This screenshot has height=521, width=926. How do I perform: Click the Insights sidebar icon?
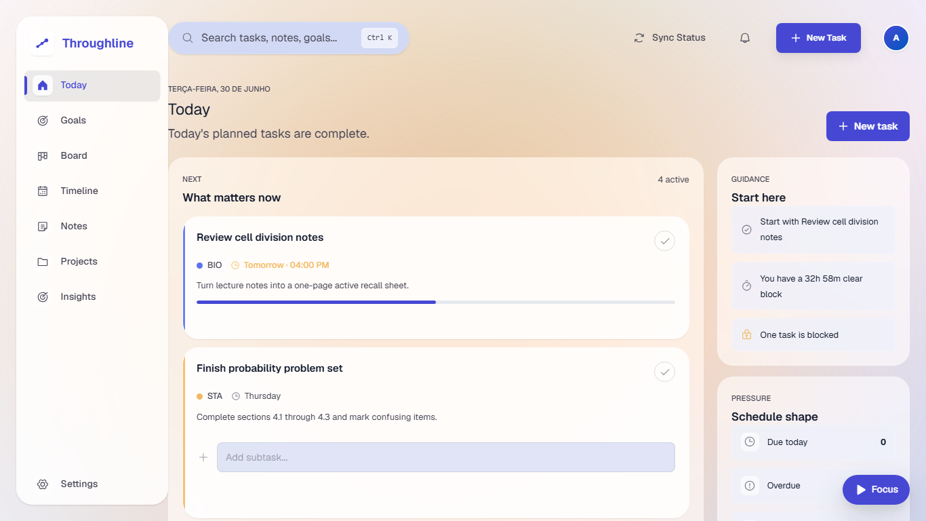click(43, 297)
